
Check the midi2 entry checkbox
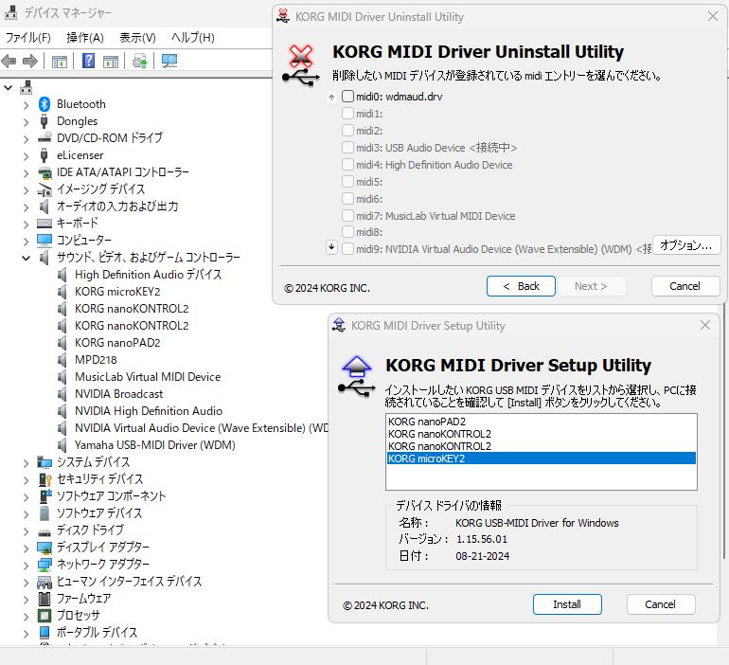click(x=347, y=130)
